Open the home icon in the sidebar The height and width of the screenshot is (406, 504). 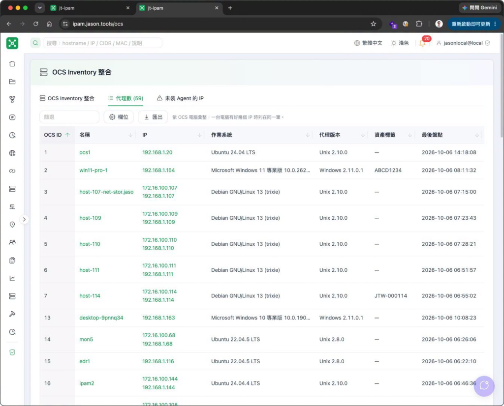click(x=12, y=63)
